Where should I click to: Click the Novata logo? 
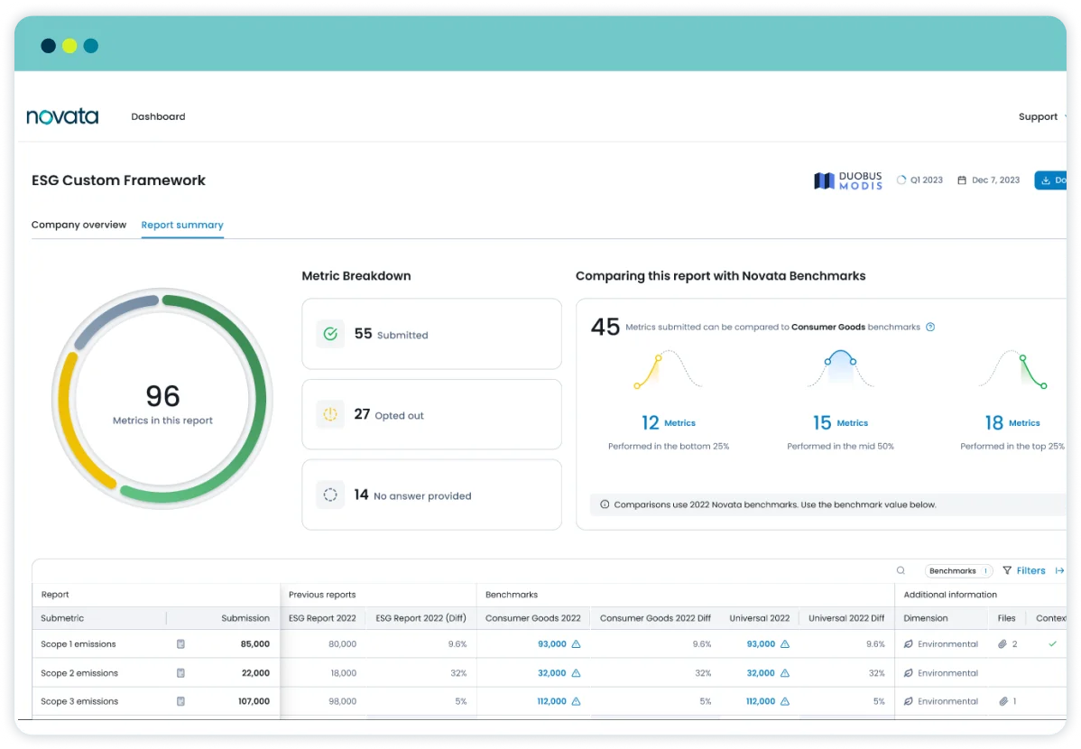(x=62, y=116)
